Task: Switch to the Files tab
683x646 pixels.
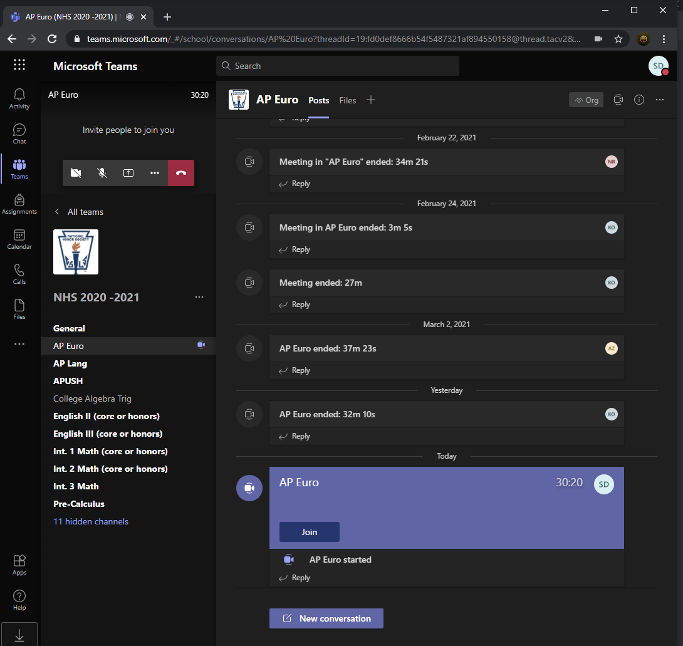Action: pos(348,100)
